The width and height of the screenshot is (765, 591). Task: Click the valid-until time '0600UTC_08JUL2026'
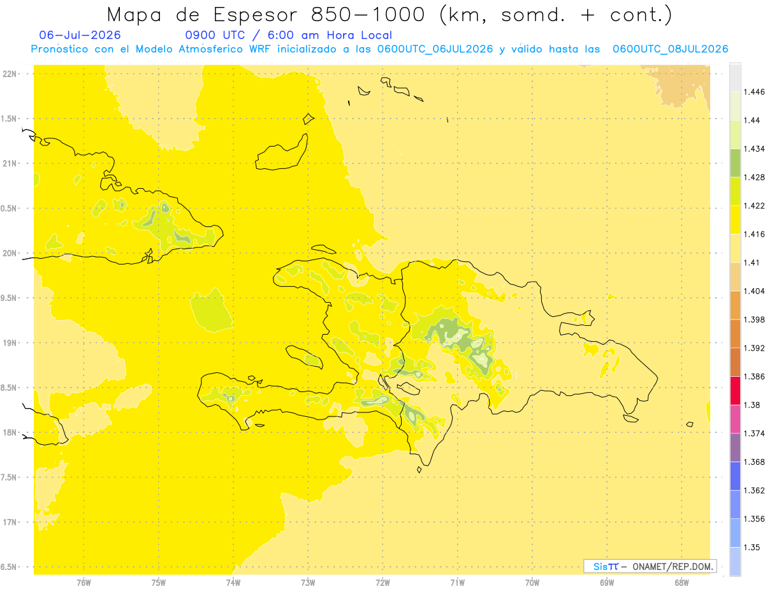click(670, 48)
